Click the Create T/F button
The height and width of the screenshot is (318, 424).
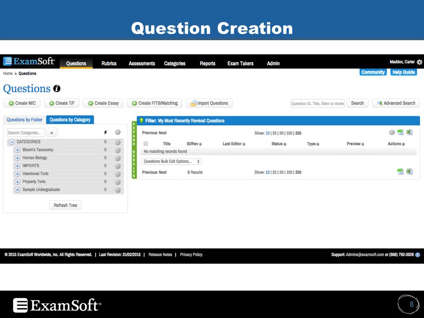tap(62, 103)
